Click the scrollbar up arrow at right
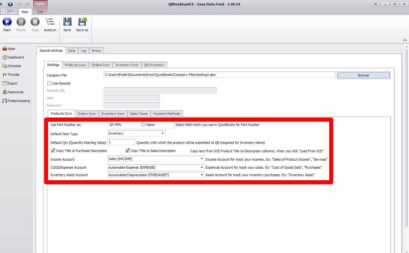Image resolution: width=409 pixels, height=253 pixels. pyautogui.click(x=406, y=47)
